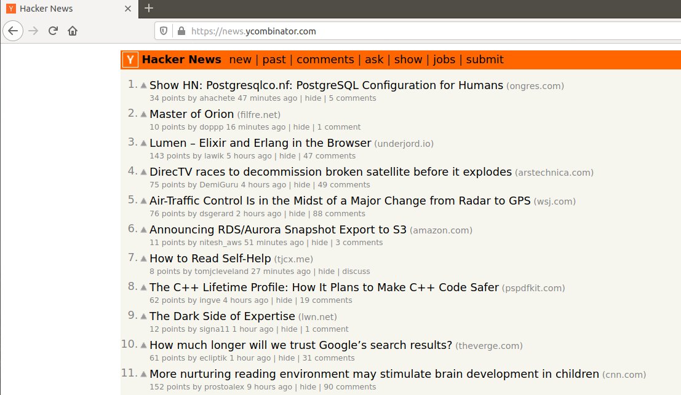Upvote the DirecTV satellite story

(x=143, y=172)
